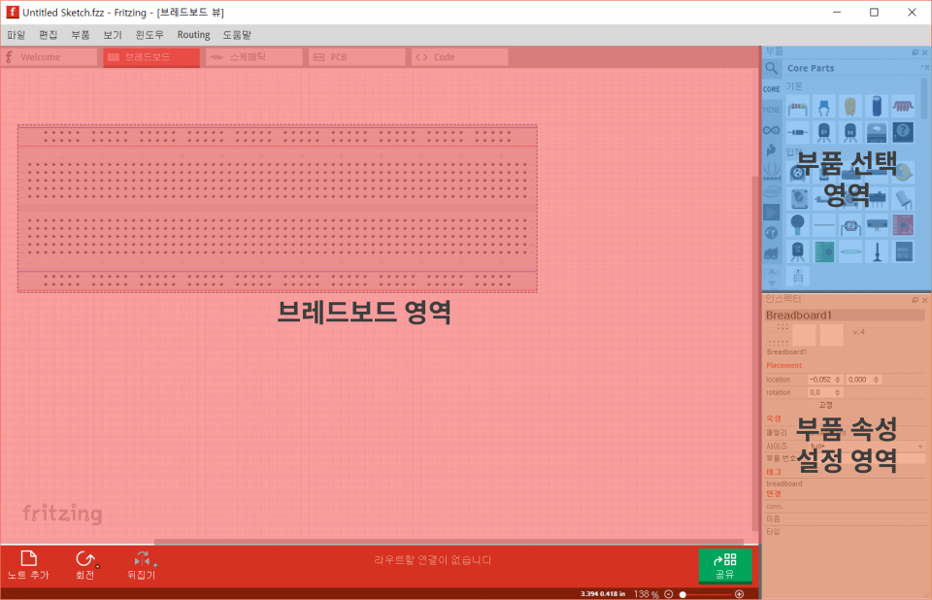932x600 pixels.
Task: Open the Core Parts bin options menu
Action: (x=924, y=68)
